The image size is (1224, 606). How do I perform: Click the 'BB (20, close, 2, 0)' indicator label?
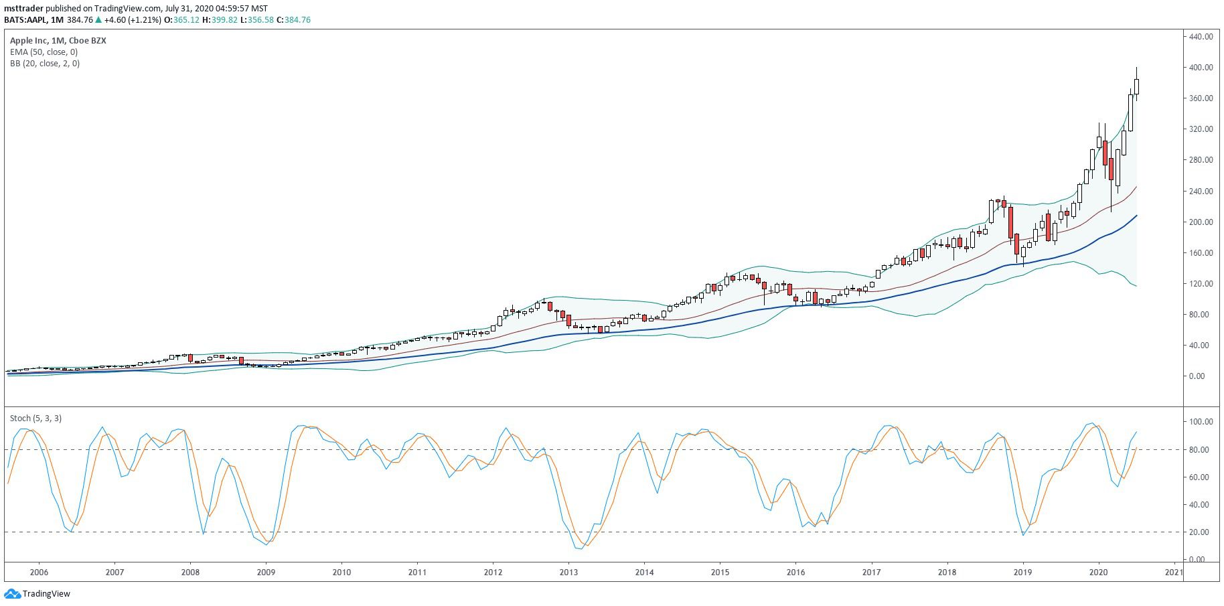45,64
